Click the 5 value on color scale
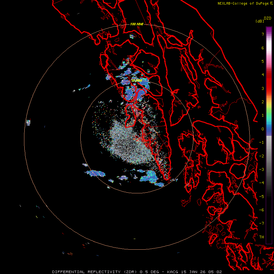 [x=263, y=61]
